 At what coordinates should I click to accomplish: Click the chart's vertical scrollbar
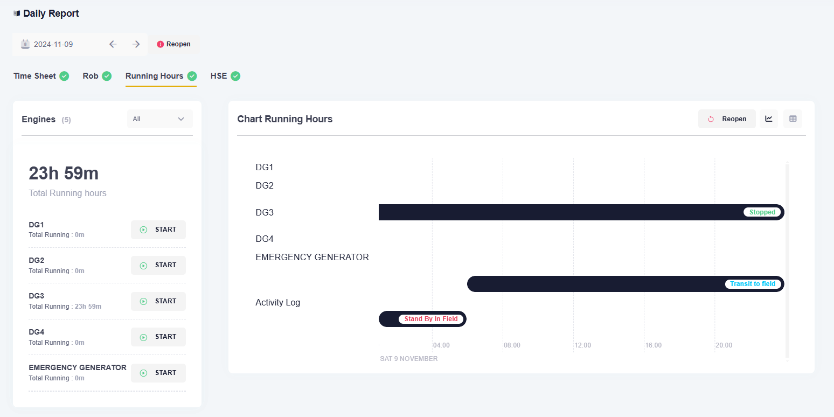[787, 259]
